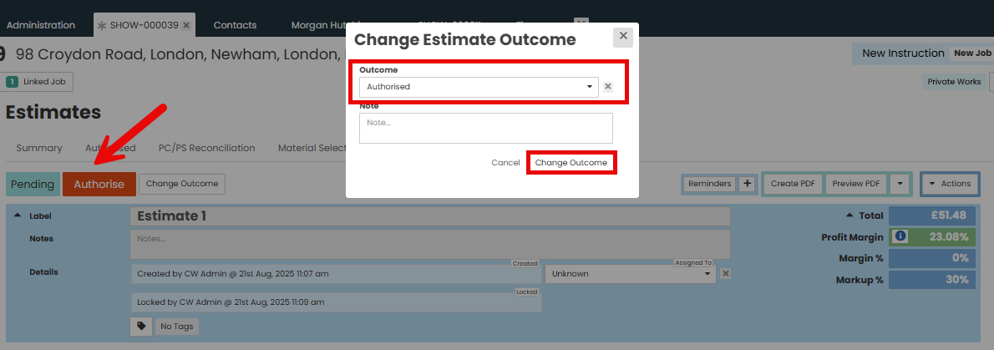Image resolution: width=994 pixels, height=350 pixels.
Task: Collapse the Total section arrow
Action: (x=849, y=216)
